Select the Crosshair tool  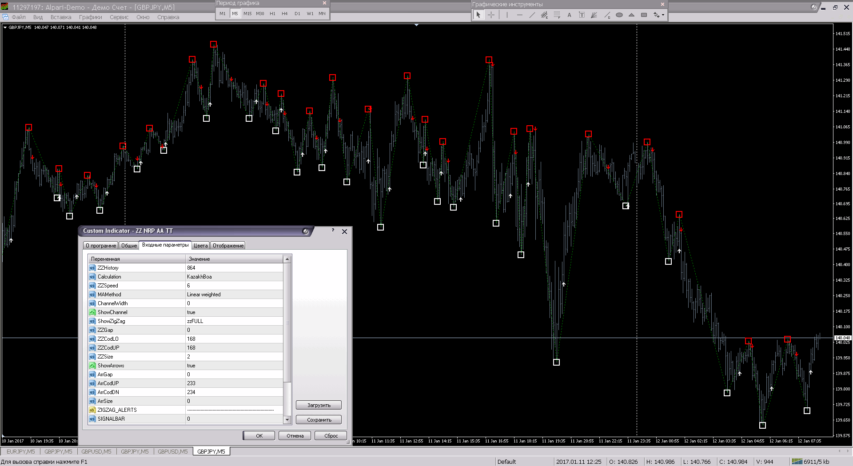pyautogui.click(x=491, y=15)
